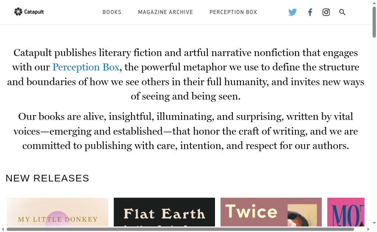Click the horizontal page scrollbar thumb
This screenshot has height=232, width=377.
(x=180, y=229)
